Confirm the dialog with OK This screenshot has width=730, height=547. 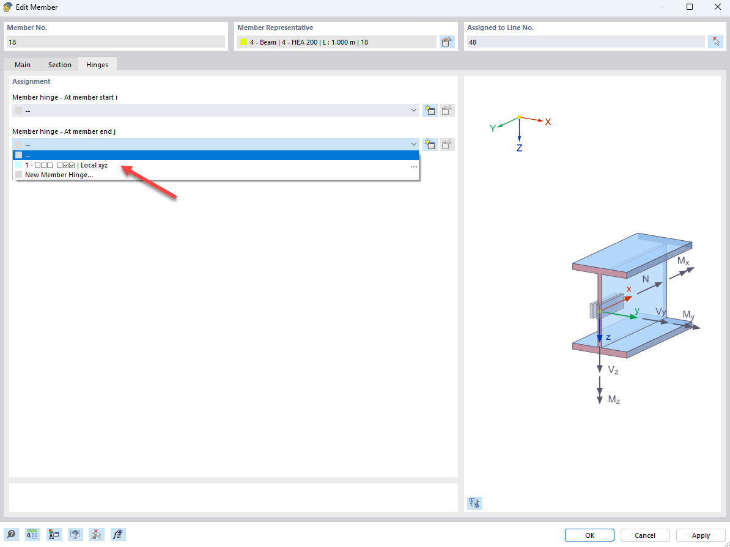point(589,535)
